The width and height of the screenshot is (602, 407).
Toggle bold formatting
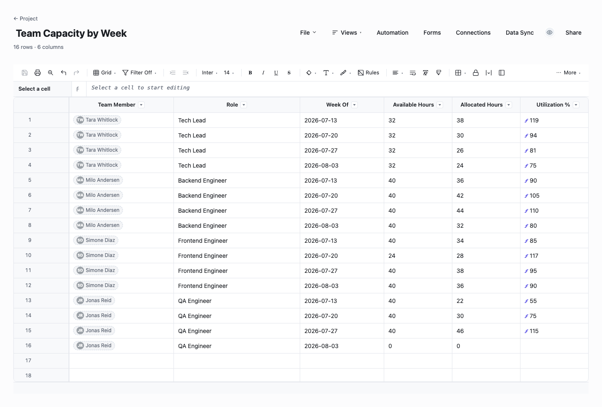click(x=250, y=73)
